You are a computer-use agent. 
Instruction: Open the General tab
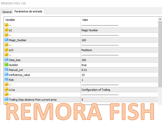point(7,12)
